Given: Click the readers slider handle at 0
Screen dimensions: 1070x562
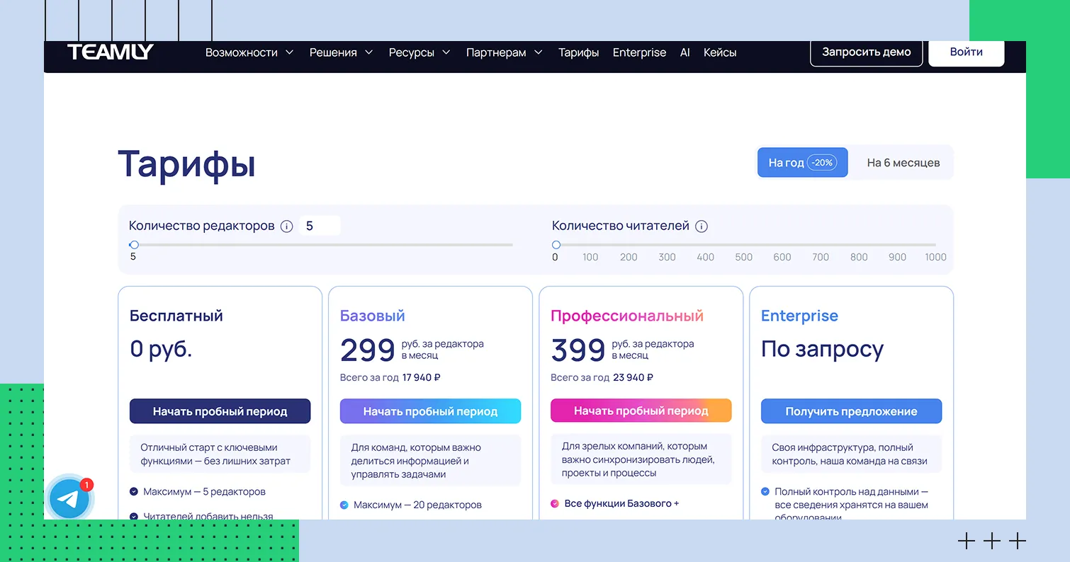Looking at the screenshot, I should click(556, 245).
